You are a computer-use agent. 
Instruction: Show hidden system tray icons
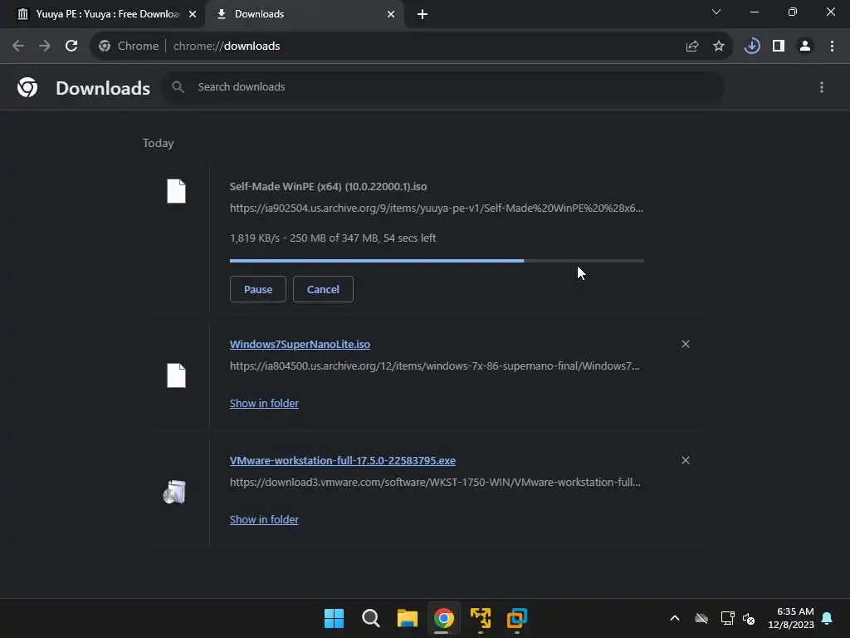pos(675,618)
